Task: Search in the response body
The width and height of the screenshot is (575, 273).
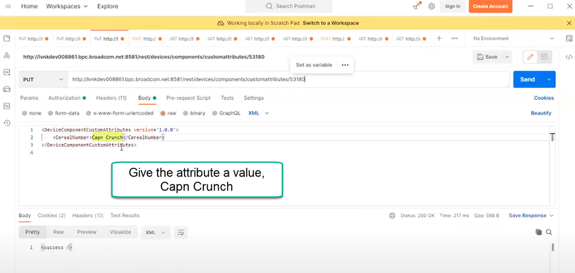Action: 549,232
